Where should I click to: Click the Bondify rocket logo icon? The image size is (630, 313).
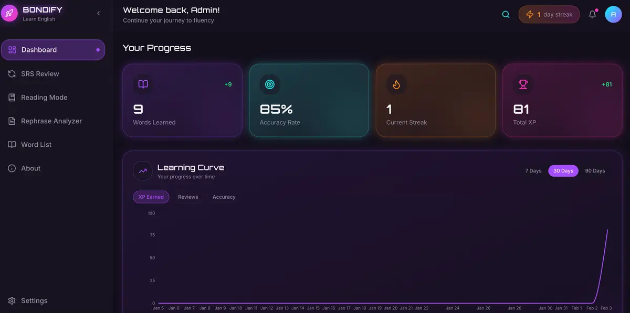pyautogui.click(x=9, y=12)
